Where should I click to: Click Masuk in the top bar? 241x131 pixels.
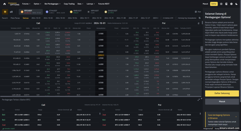pos(205,4)
